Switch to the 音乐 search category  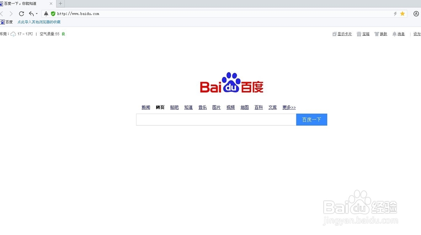pos(203,107)
